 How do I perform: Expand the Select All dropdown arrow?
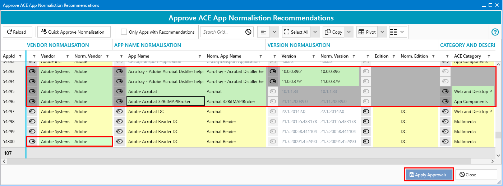coord(315,32)
